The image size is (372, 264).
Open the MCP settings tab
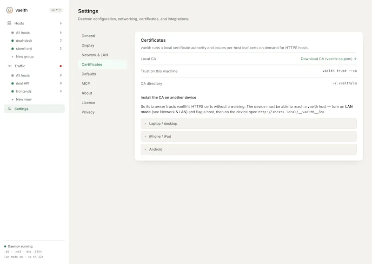pyautogui.click(x=102, y=84)
